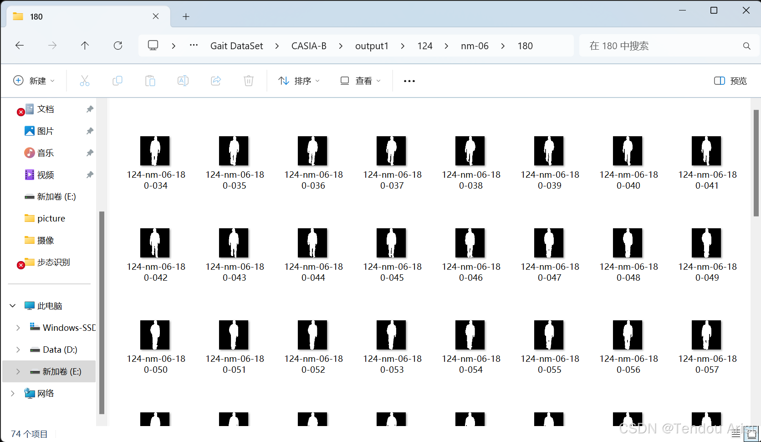Open the 摄像 folder in sidebar
This screenshot has width=761, height=442.
point(46,240)
